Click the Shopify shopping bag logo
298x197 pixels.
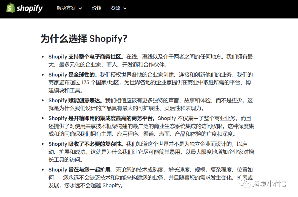(11, 8)
